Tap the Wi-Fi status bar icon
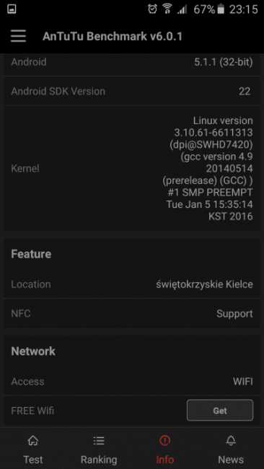 point(167,9)
